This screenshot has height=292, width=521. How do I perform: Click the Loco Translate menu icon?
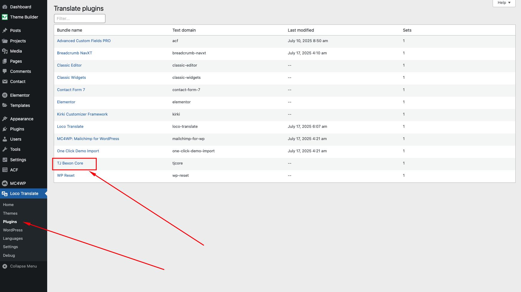[x=5, y=193]
